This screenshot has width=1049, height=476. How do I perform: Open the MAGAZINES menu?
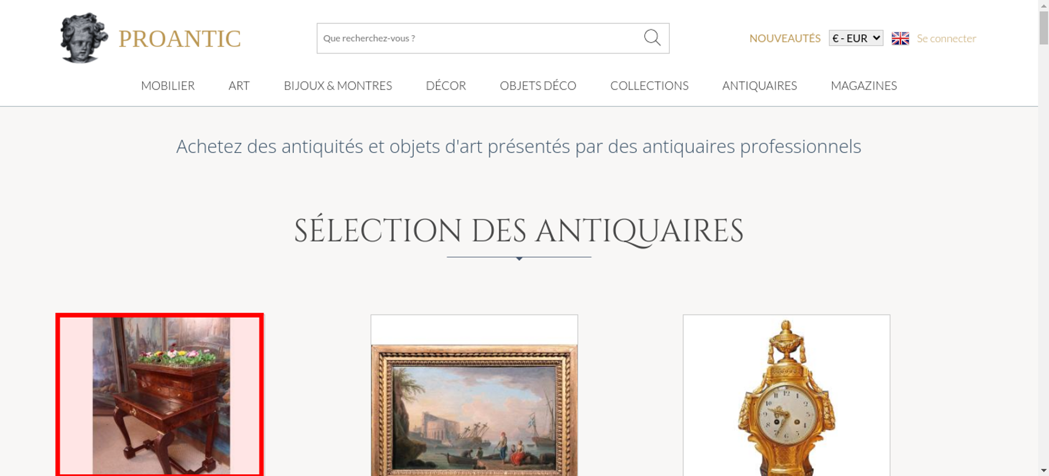(864, 85)
